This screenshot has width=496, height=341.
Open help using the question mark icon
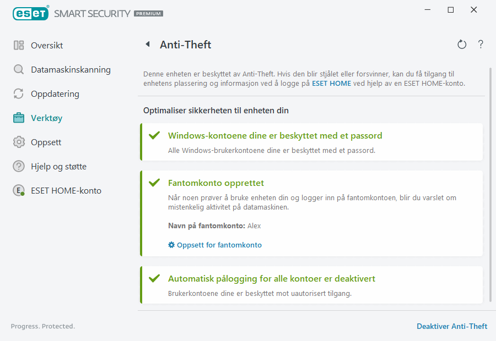tap(480, 45)
